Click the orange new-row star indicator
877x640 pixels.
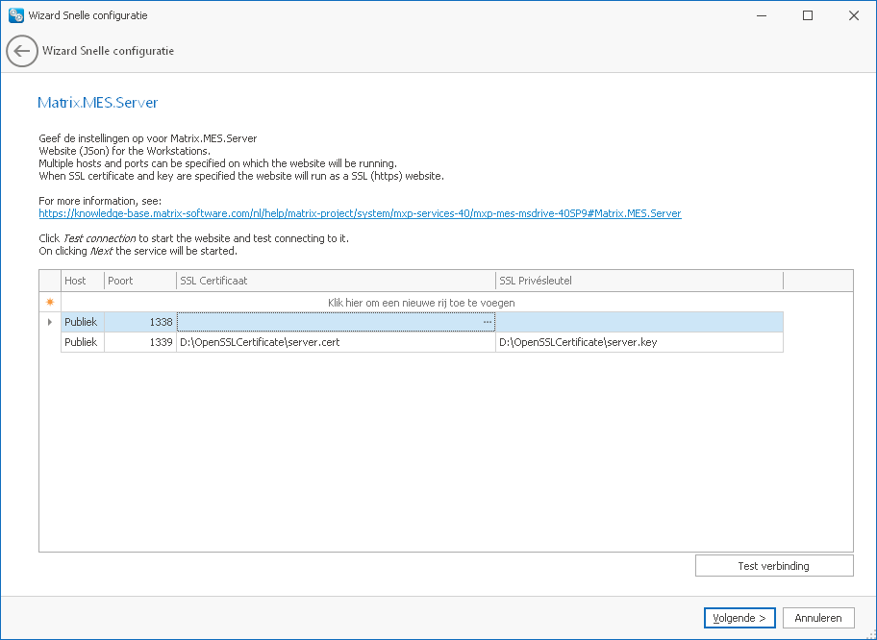pos(50,303)
